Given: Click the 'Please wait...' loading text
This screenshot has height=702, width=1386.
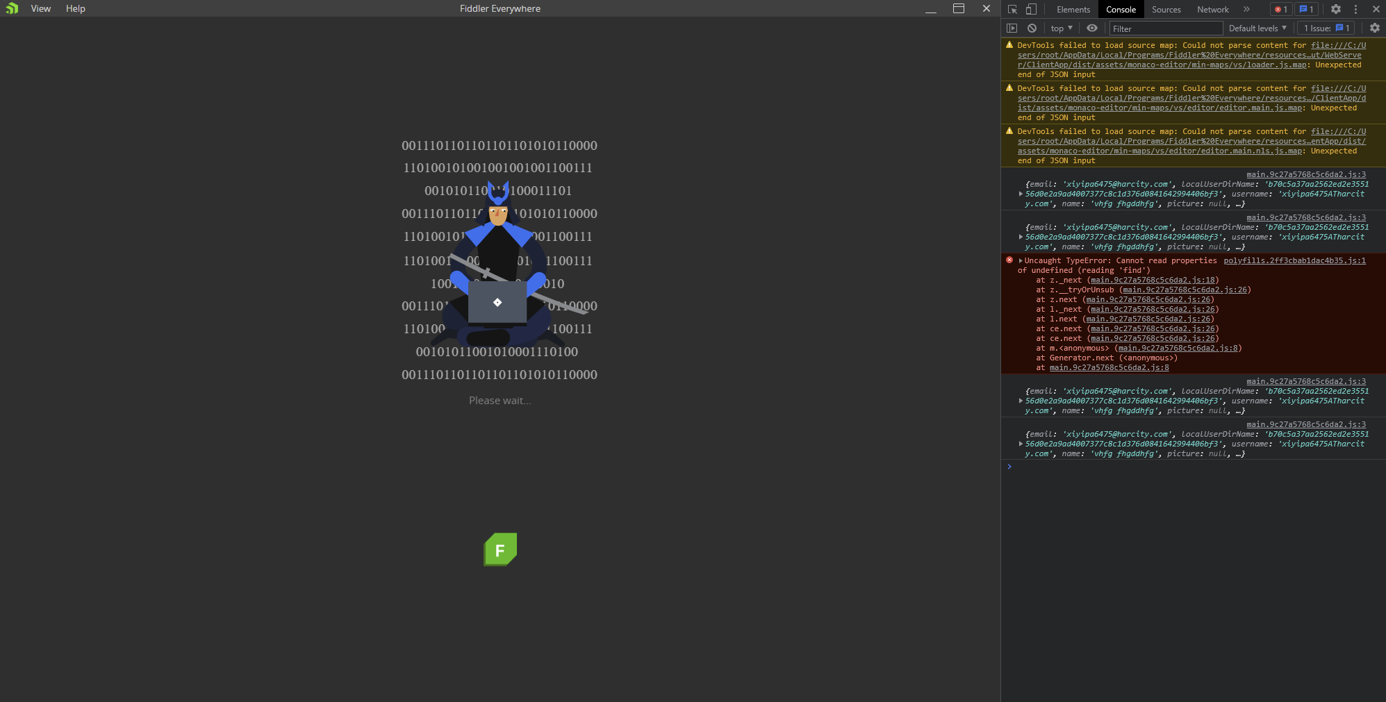Looking at the screenshot, I should pyautogui.click(x=500, y=401).
